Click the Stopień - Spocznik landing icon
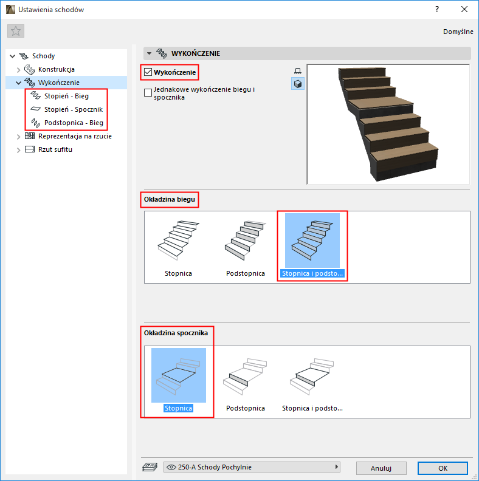Screen dimensions: 479x481 coord(36,109)
